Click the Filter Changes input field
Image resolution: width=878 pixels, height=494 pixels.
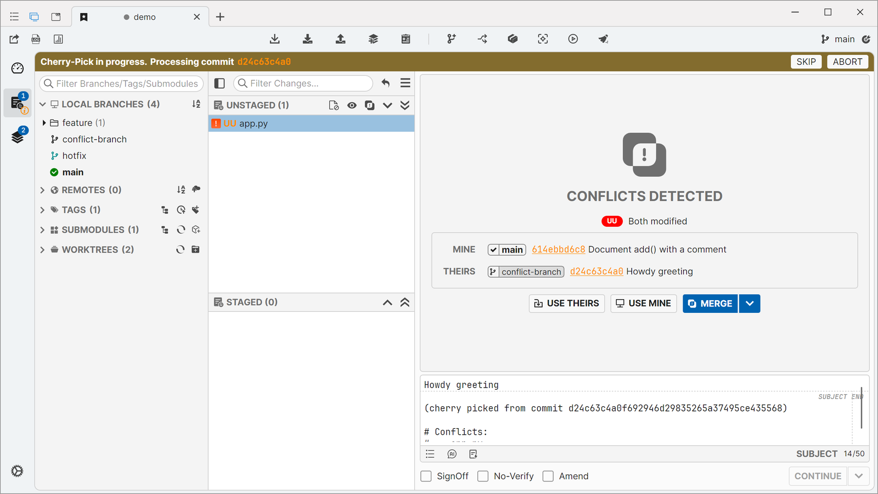tap(303, 83)
